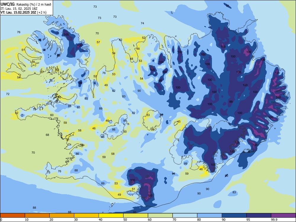The height and width of the screenshot is (222, 296).
Task: Click the humidity value 72 on the map
Action: pos(8,94)
